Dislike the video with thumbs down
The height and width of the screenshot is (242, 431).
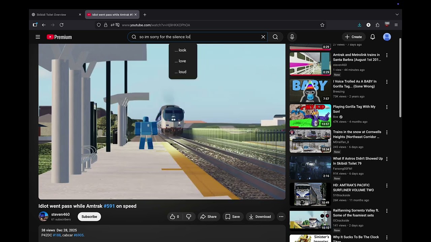tap(189, 217)
